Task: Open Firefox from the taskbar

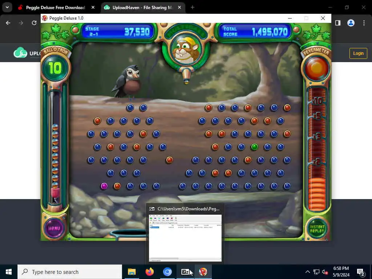Action: 149,272
